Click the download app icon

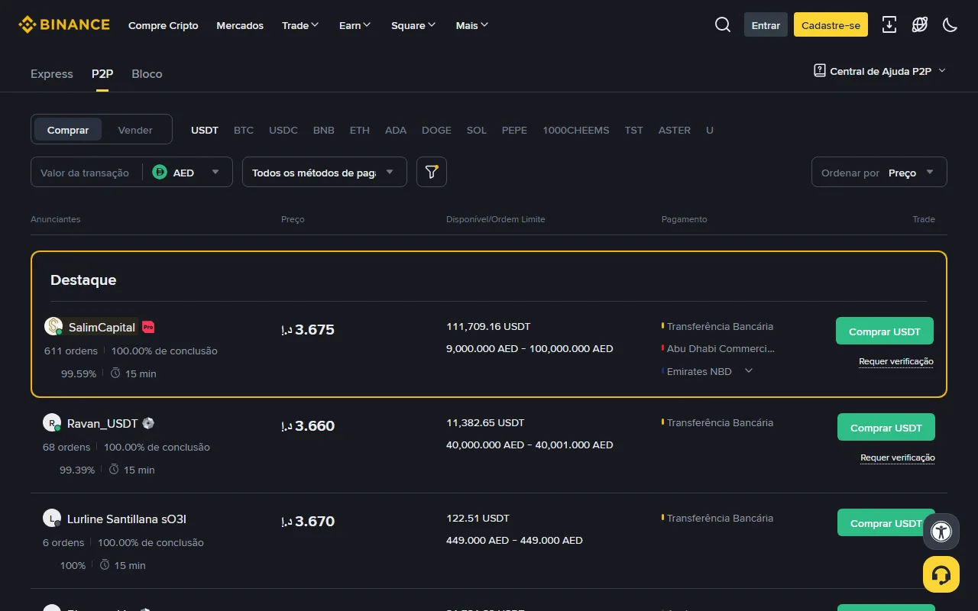pyautogui.click(x=889, y=25)
